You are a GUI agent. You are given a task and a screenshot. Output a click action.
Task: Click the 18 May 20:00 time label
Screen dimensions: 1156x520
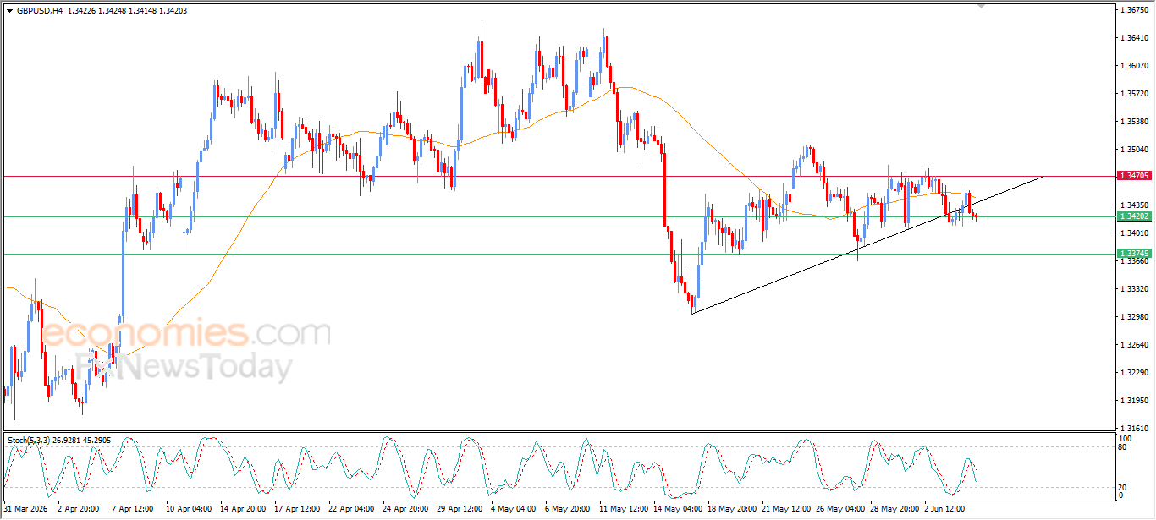(x=730, y=510)
